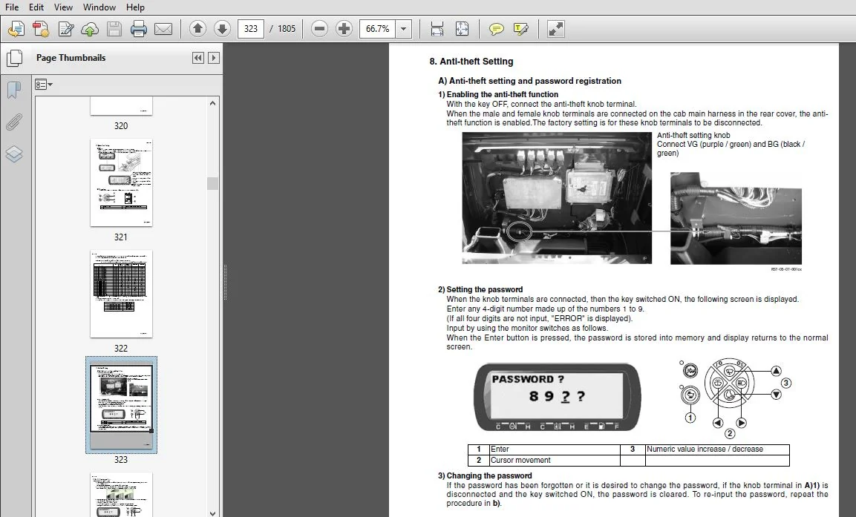Viewport: 856px width, 517px height.
Task: Zoom in using the plus button
Action: 344,28
